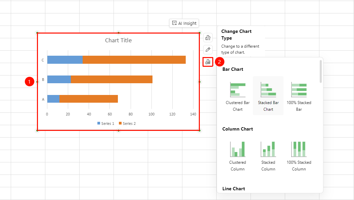This screenshot has width=354, height=200.
Task: Click the Chart Elements icon beside chart
Action: coord(208,38)
